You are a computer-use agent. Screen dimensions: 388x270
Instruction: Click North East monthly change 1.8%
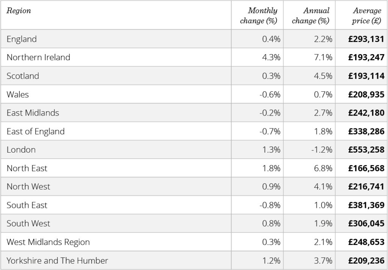(x=271, y=168)
